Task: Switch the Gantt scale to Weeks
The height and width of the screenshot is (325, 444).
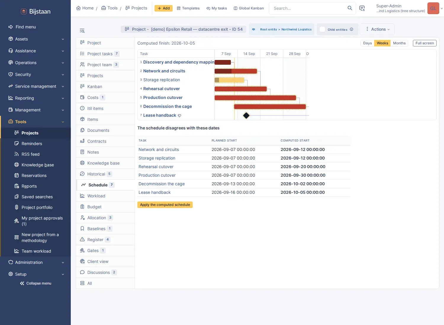Action: pos(382,43)
